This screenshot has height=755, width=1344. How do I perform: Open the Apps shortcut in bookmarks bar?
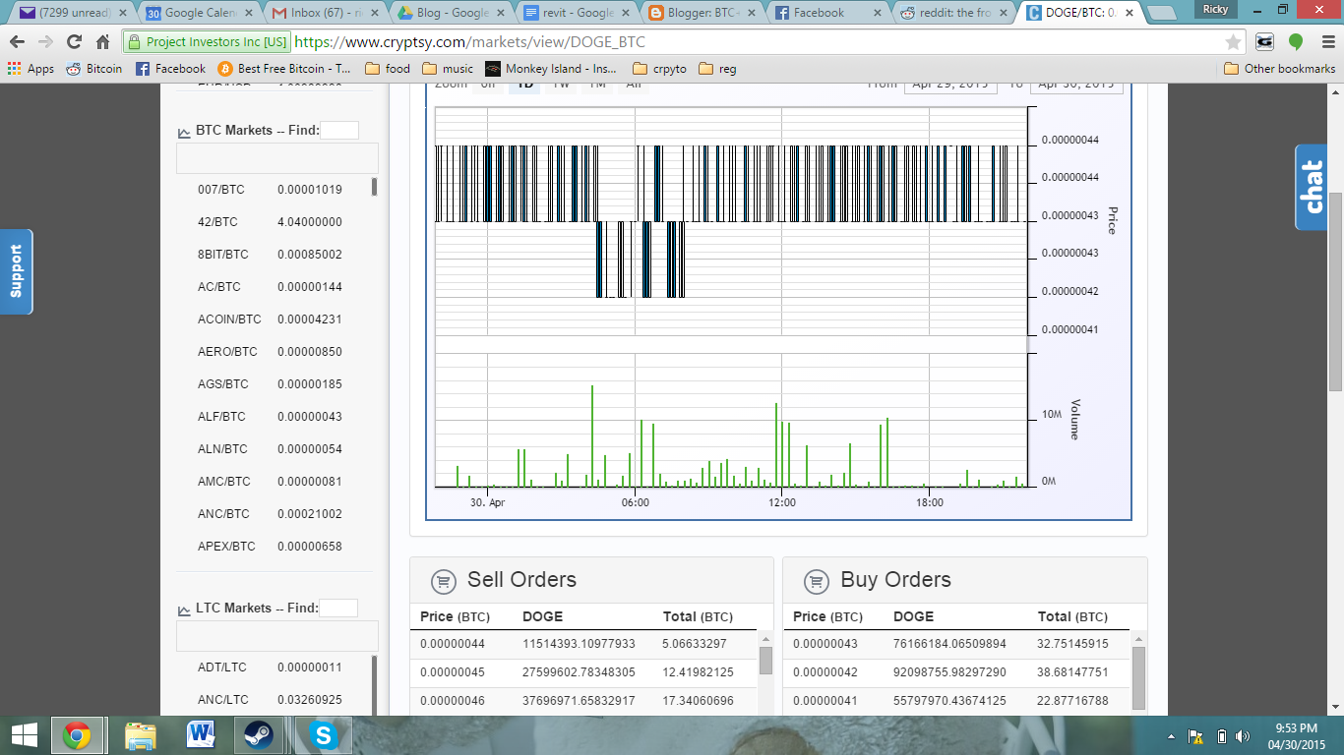click(31, 69)
